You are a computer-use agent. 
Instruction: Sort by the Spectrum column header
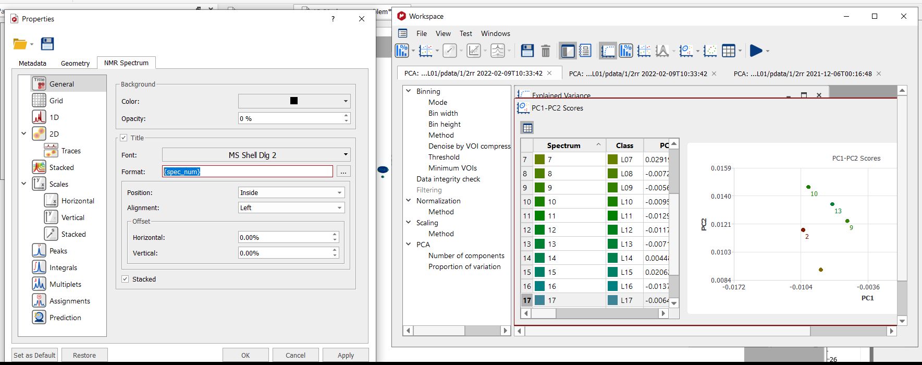coord(563,145)
